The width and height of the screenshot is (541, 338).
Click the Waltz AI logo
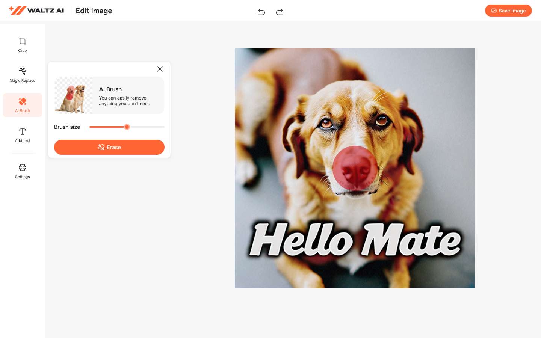[x=36, y=11]
